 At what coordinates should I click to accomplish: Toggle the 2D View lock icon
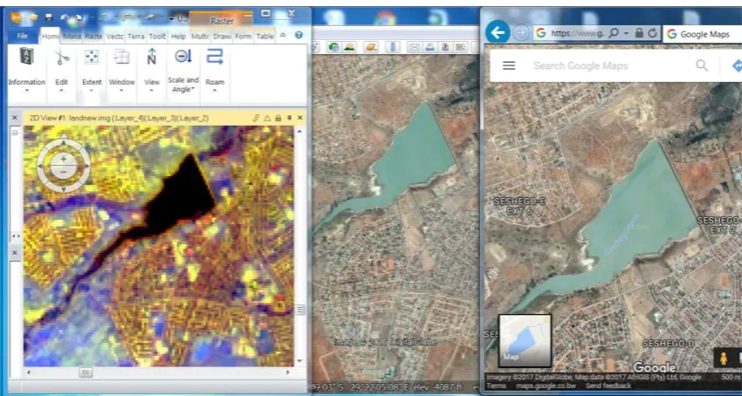click(278, 118)
